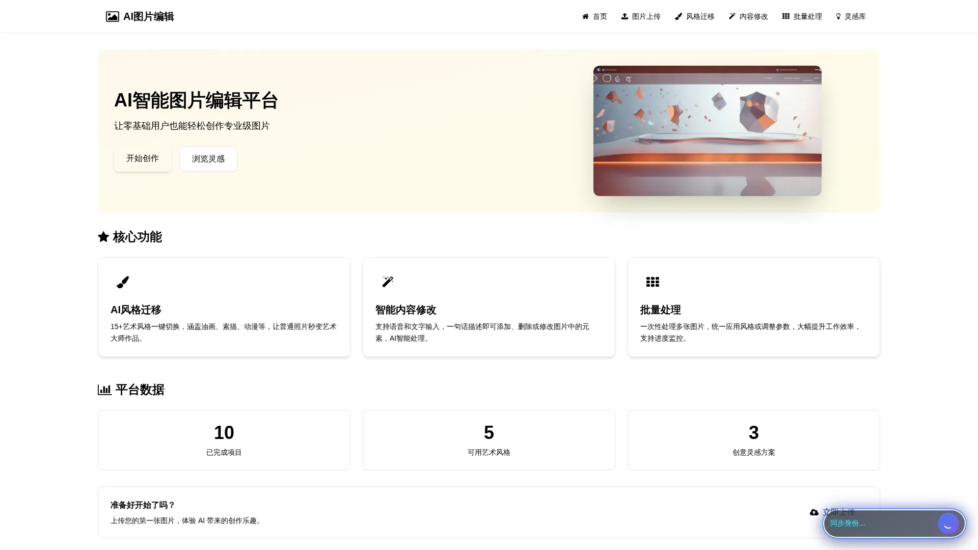
Task: Click the image logo icon beside AI图片编辑
Action: click(112, 16)
